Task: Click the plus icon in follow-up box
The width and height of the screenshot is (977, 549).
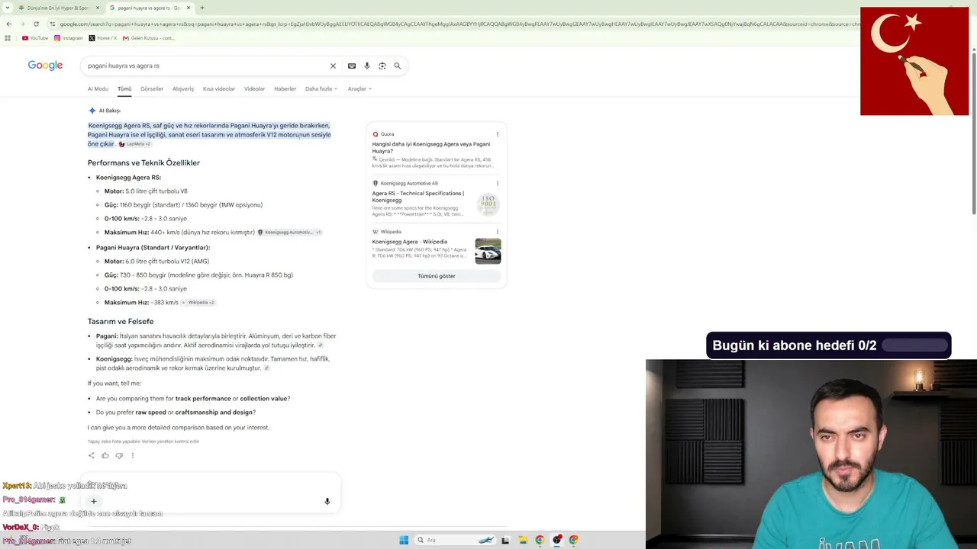Action: [x=94, y=501]
